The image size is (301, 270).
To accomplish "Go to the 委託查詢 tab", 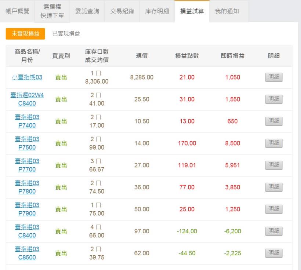I will [x=87, y=11].
